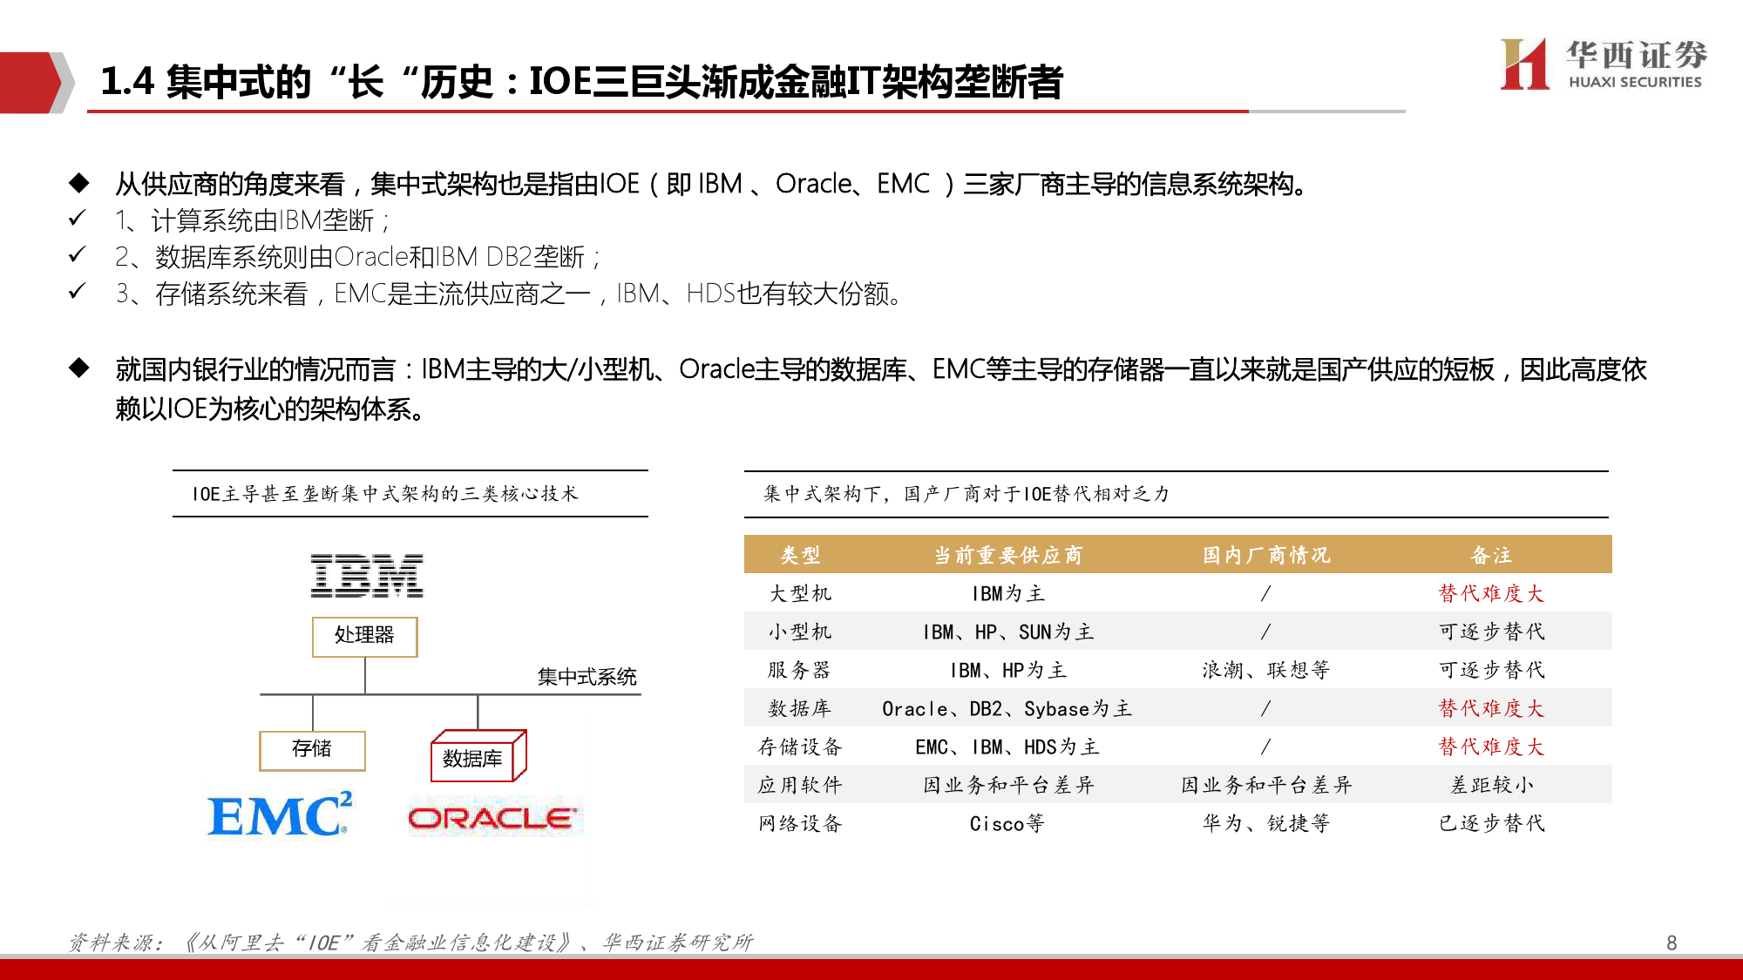
Task: Click the EMC² logo
Action: tap(280, 814)
